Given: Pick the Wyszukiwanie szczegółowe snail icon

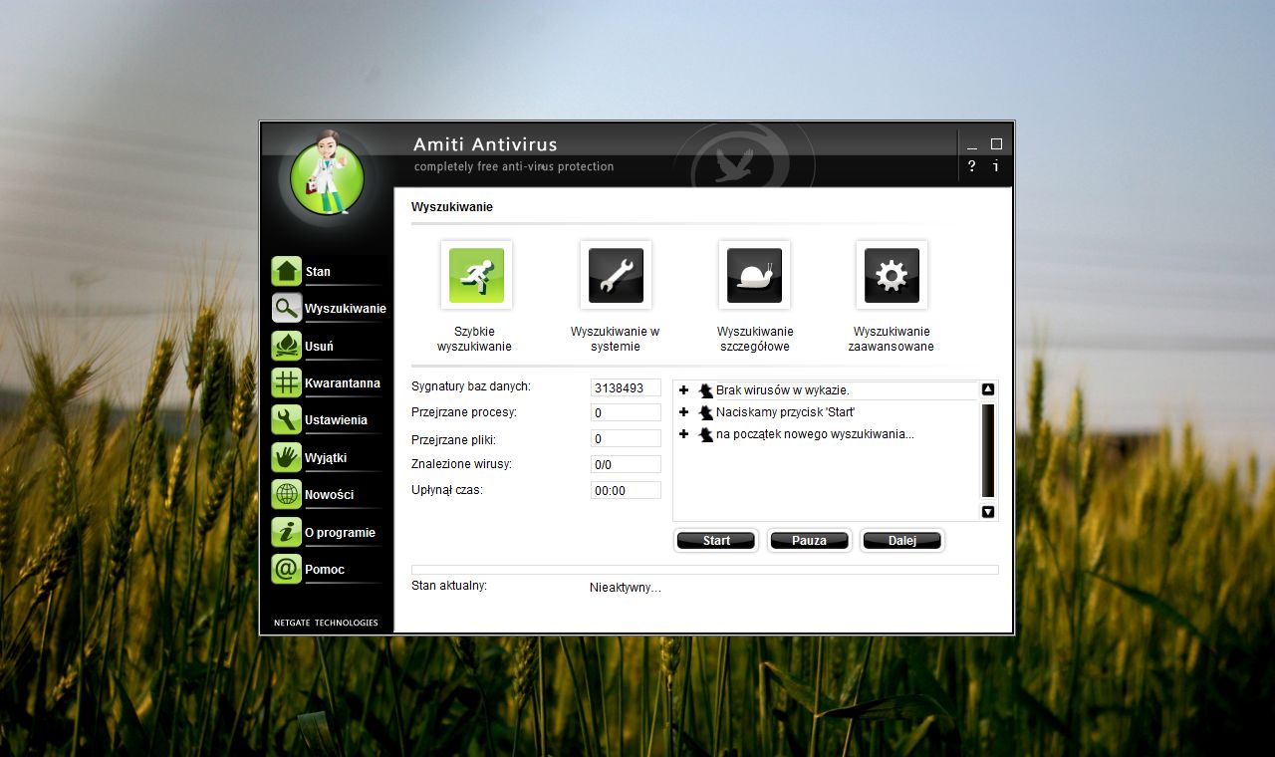Looking at the screenshot, I should tap(754, 275).
